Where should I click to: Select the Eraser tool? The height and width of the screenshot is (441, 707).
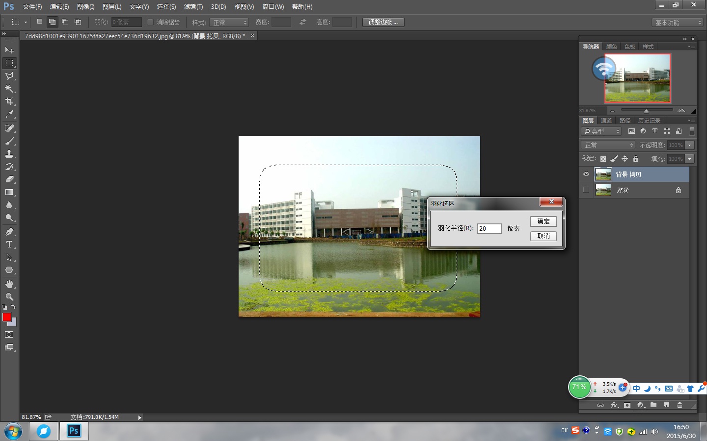9,179
